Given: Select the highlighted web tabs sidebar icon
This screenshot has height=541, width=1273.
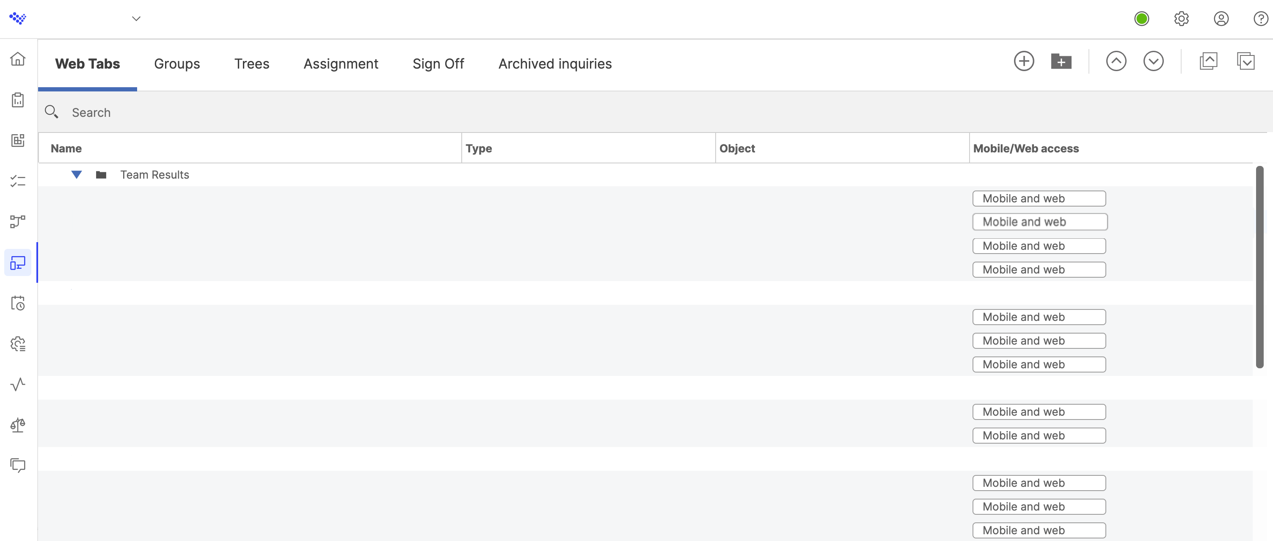Looking at the screenshot, I should point(18,262).
